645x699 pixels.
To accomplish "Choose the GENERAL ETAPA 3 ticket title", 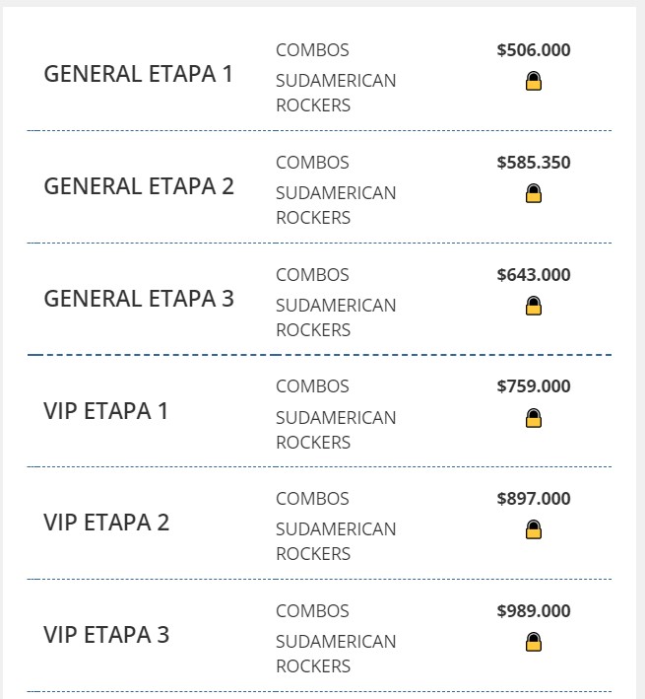I will (139, 299).
